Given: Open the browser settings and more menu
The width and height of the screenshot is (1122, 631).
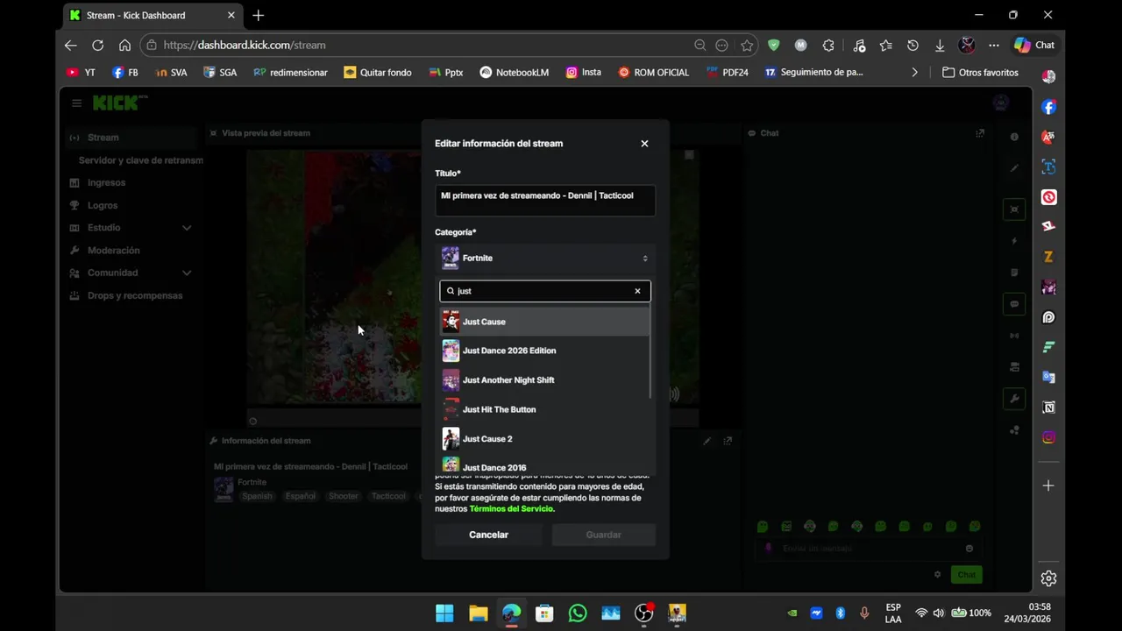Looking at the screenshot, I should click(x=994, y=45).
